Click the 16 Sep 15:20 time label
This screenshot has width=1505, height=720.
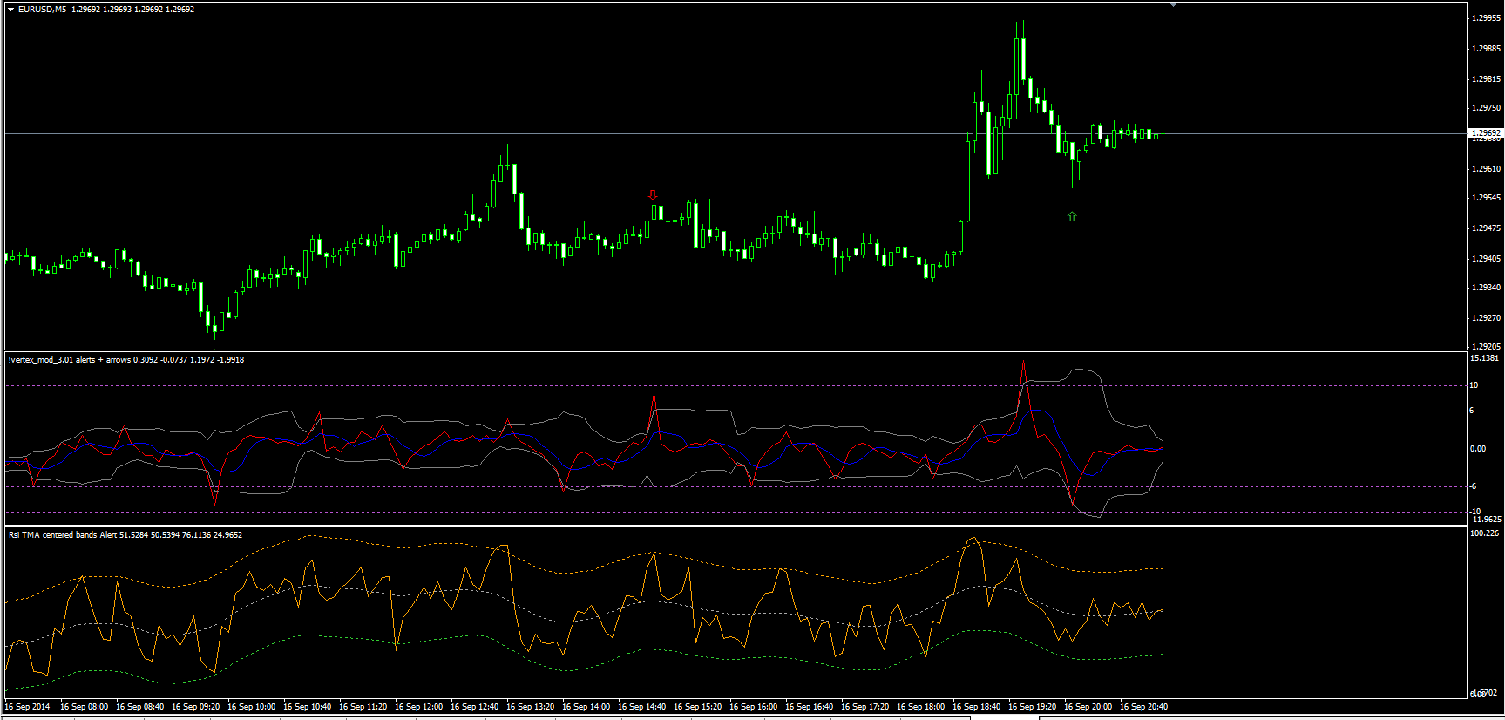pos(698,707)
